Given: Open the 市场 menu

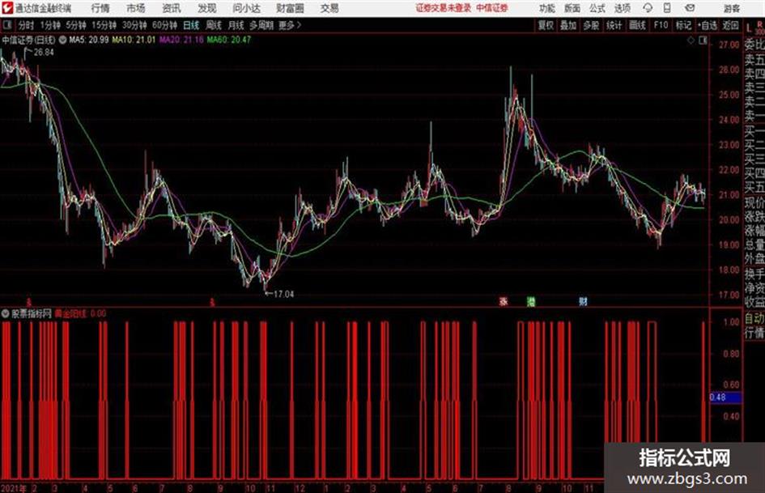Looking at the screenshot, I should [136, 8].
